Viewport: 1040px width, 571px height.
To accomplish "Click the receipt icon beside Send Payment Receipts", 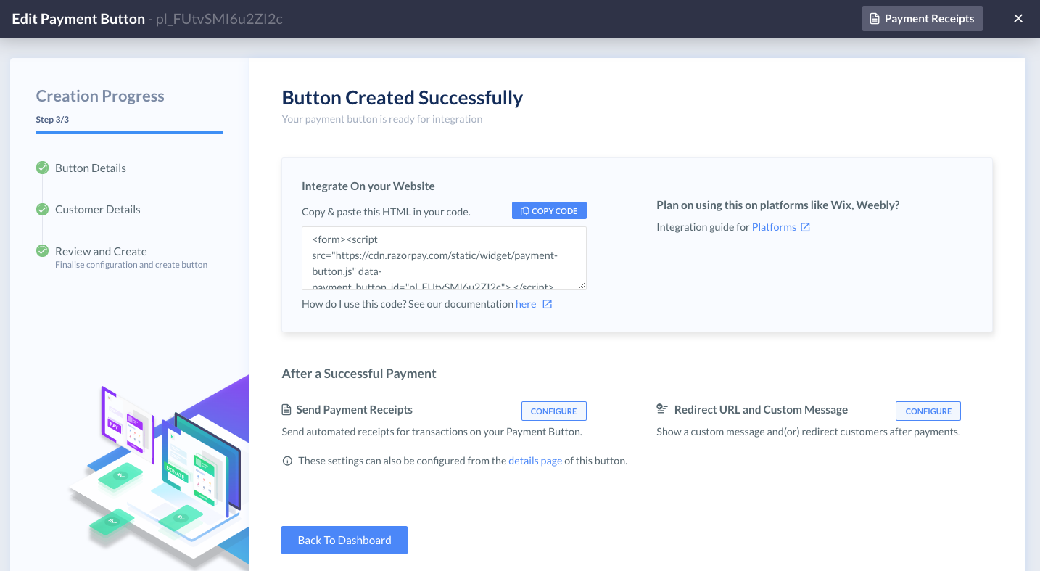I will pos(286,410).
